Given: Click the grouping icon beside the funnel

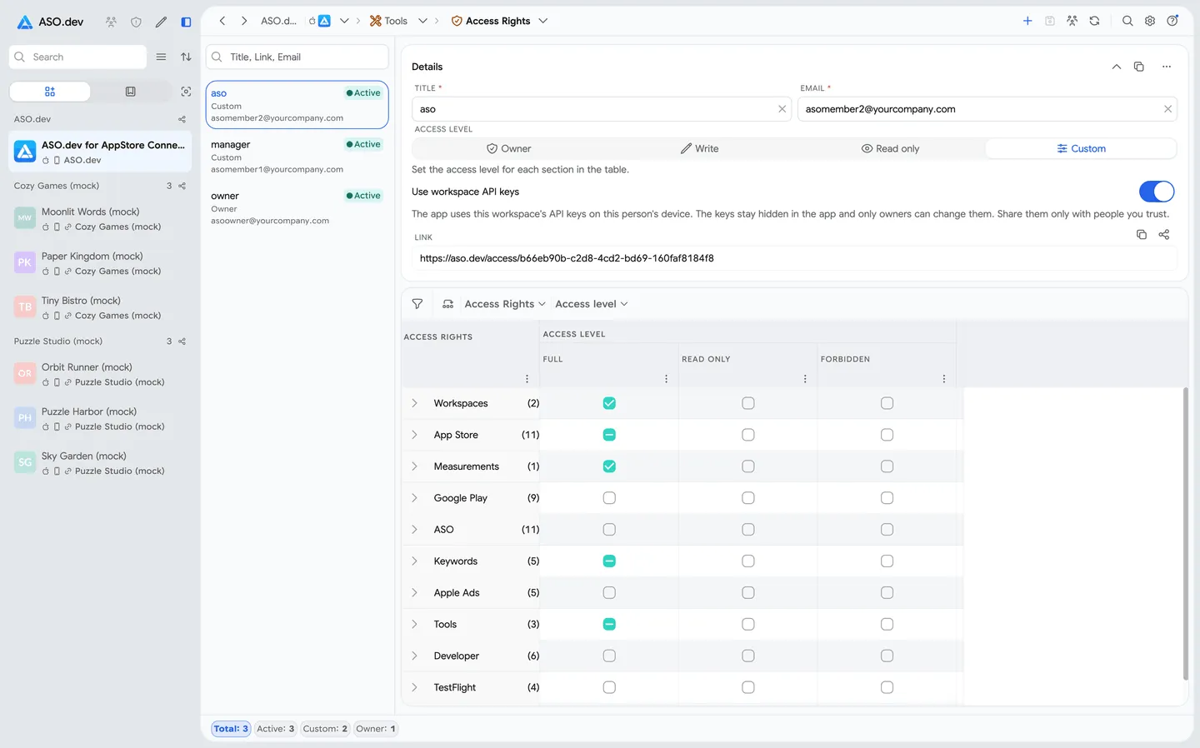Looking at the screenshot, I should 447,304.
